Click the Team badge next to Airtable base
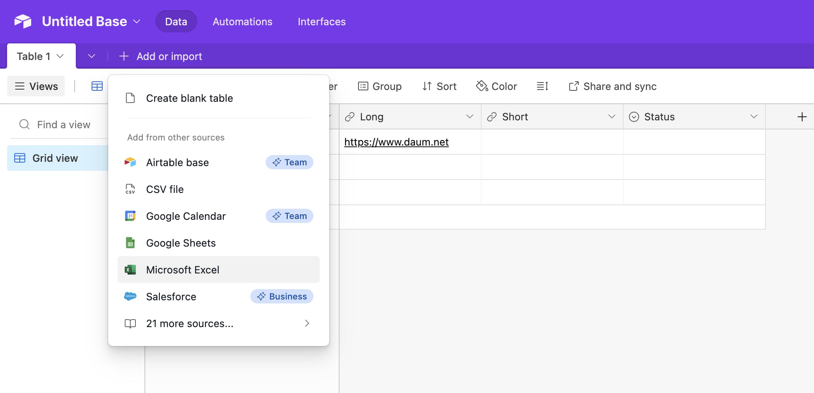The height and width of the screenshot is (393, 814). (289, 162)
